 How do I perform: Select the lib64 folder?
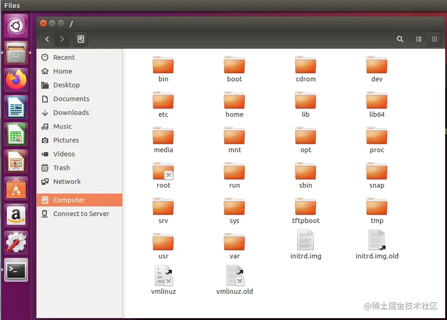pos(377,105)
